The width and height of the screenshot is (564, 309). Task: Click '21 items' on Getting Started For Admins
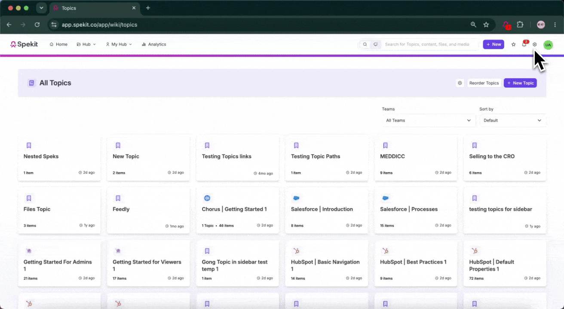click(31, 279)
